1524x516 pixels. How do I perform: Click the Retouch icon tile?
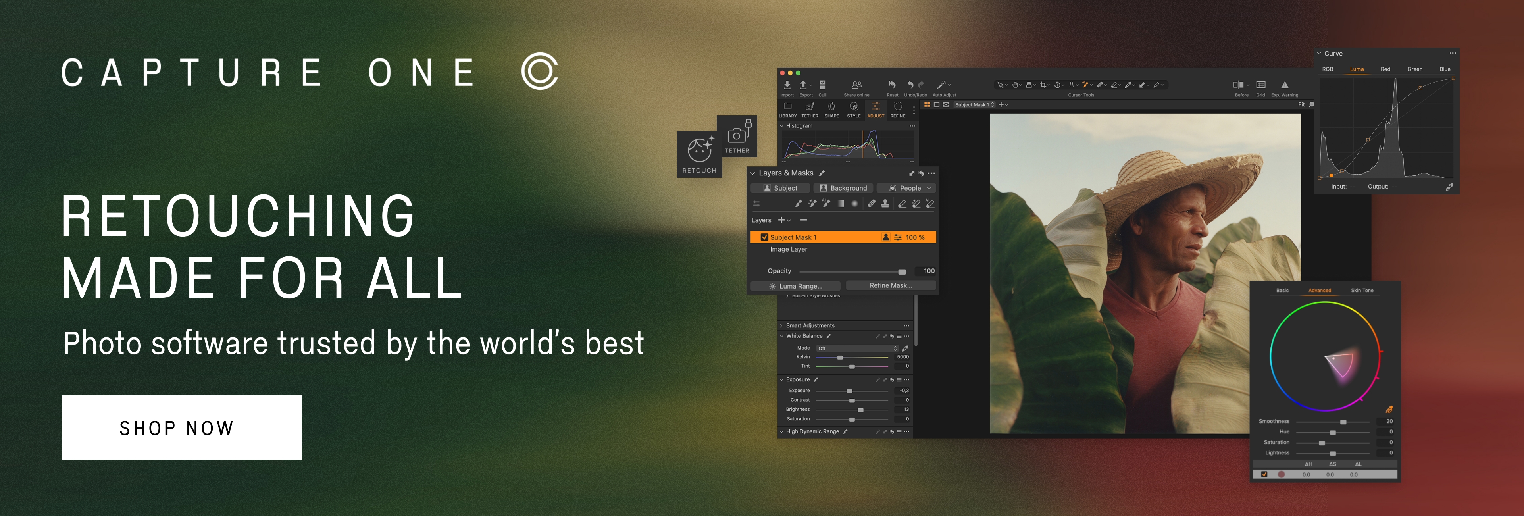[699, 154]
